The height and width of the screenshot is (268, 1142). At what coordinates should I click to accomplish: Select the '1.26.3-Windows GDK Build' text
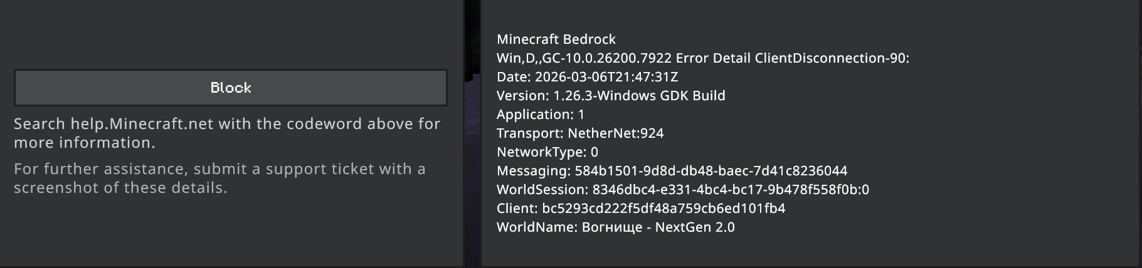[x=639, y=96]
